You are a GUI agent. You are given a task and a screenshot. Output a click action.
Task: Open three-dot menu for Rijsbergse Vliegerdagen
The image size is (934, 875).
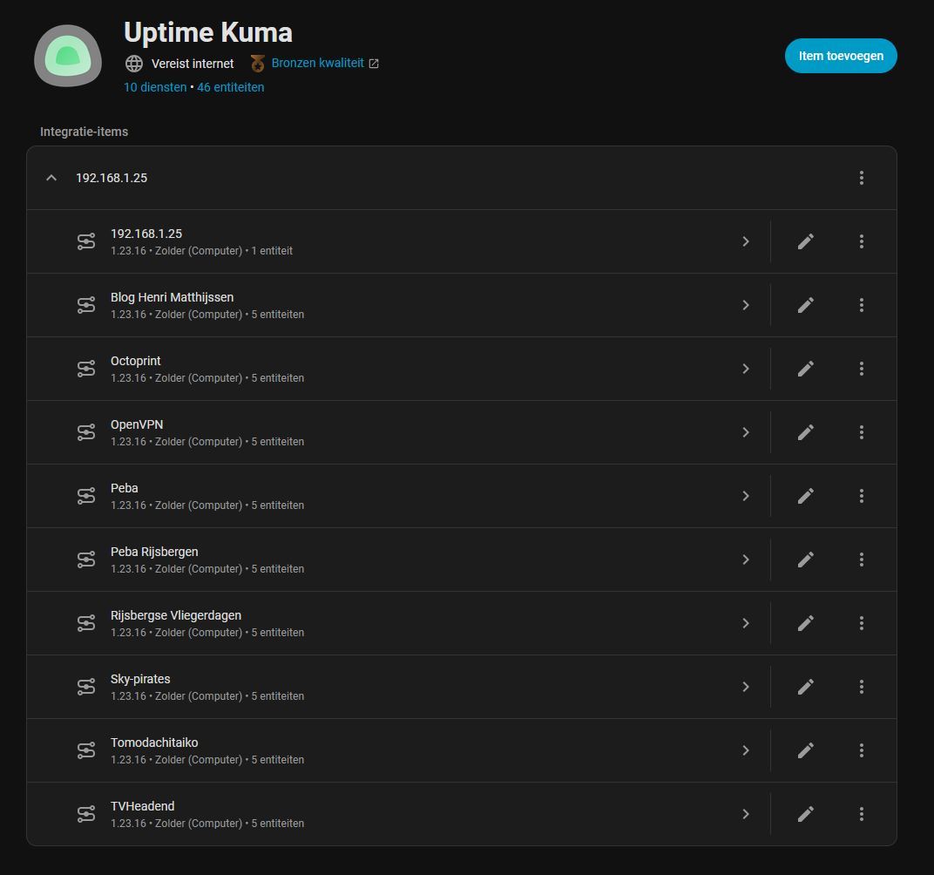click(861, 623)
